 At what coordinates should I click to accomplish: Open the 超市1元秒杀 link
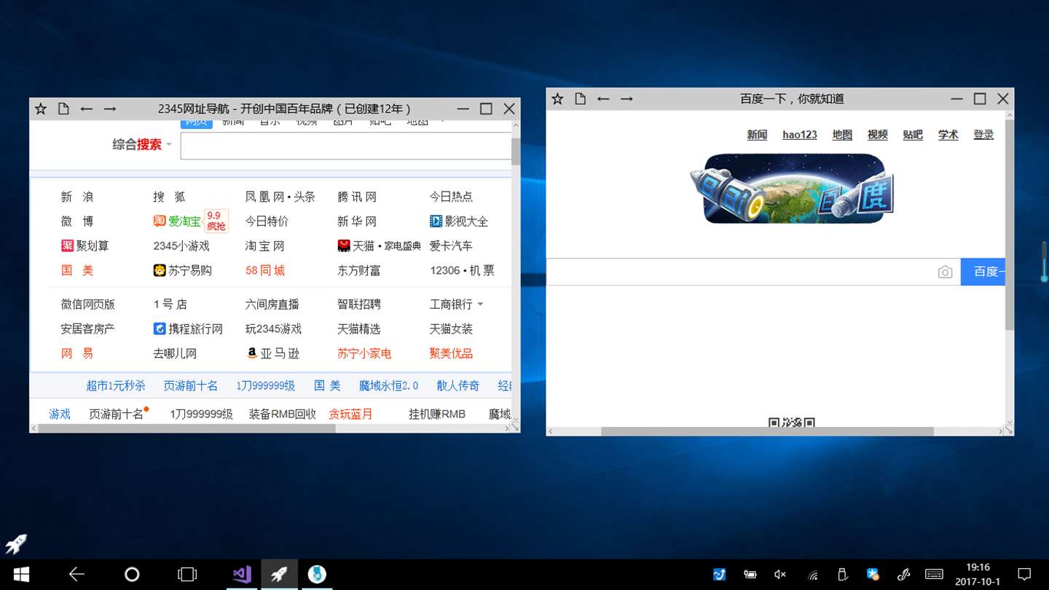pyautogui.click(x=116, y=386)
